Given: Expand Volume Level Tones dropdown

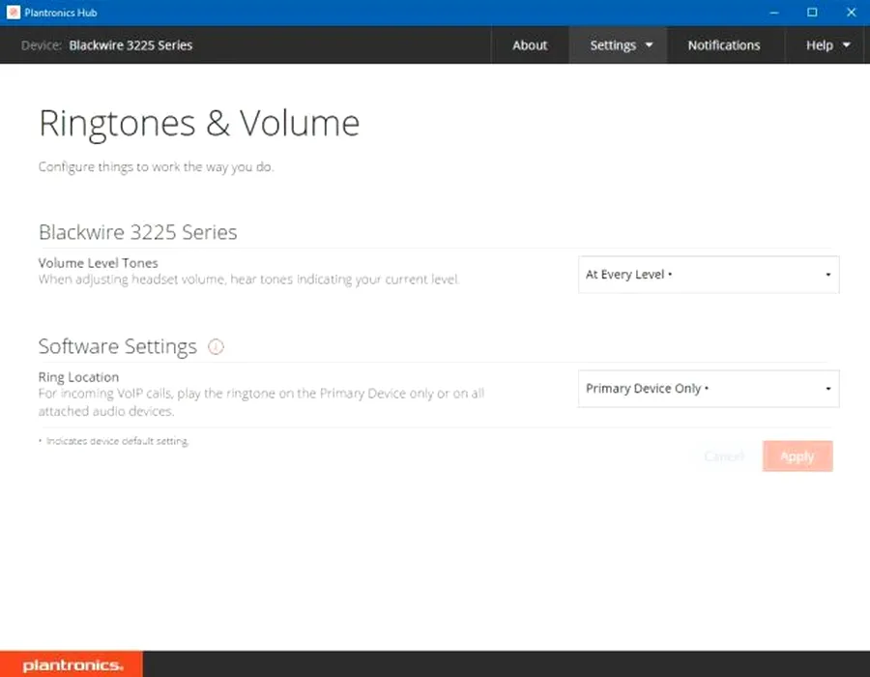Looking at the screenshot, I should pyautogui.click(x=709, y=274).
